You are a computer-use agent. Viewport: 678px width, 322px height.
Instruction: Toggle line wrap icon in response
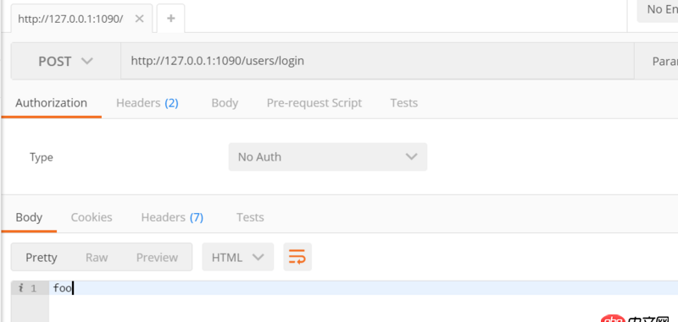pos(297,257)
